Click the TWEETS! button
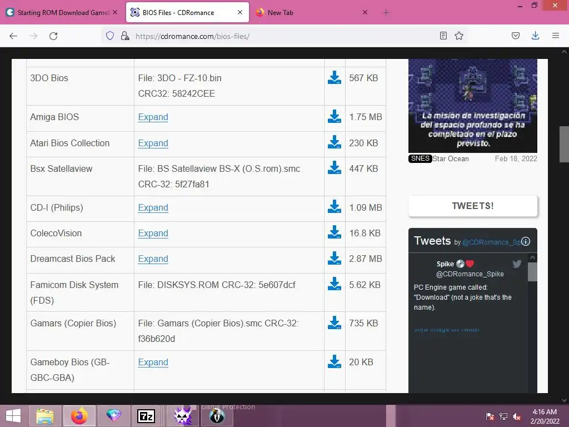 [x=472, y=206]
